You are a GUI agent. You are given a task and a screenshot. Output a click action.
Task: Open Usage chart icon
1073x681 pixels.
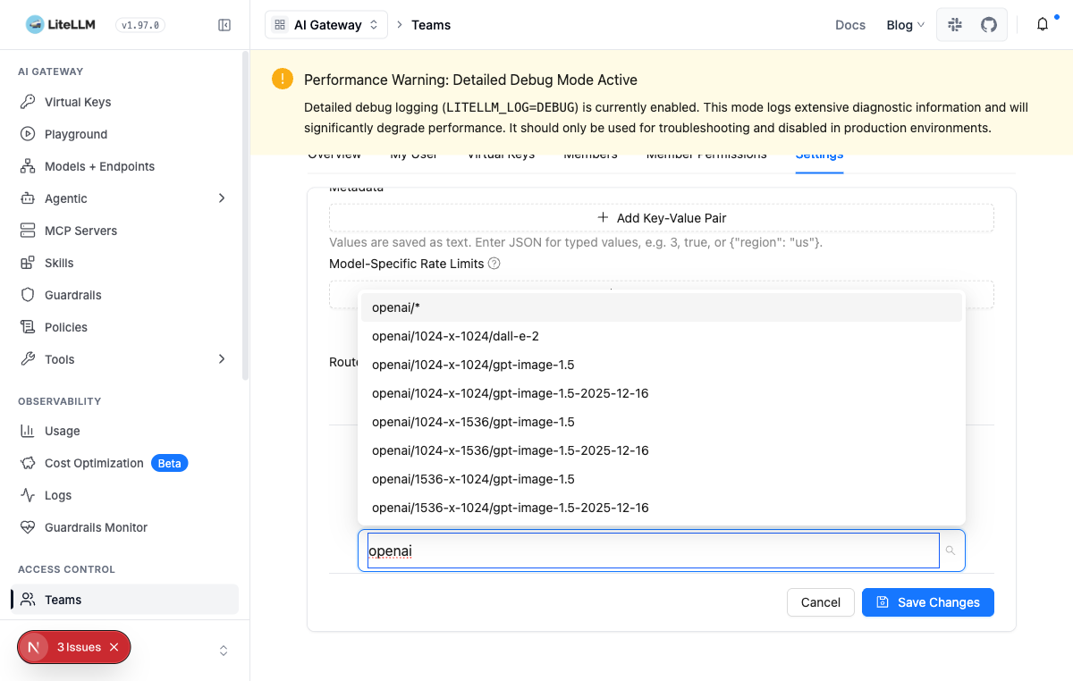[x=28, y=431]
